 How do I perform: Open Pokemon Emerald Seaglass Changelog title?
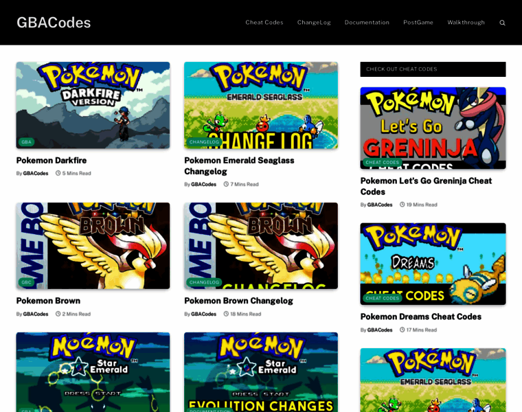click(x=239, y=165)
